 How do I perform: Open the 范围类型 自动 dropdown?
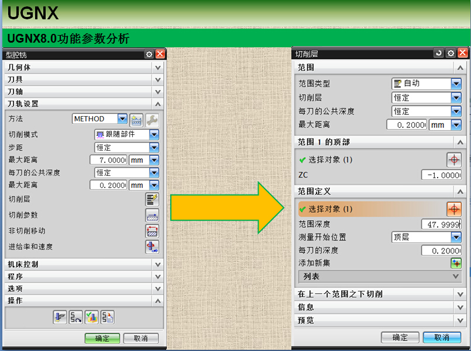pyautogui.click(x=456, y=84)
